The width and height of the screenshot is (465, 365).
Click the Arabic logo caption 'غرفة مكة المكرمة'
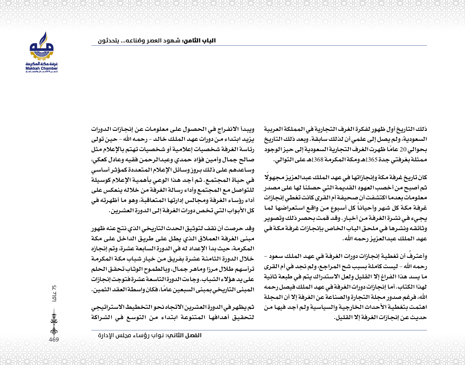click(42, 64)
